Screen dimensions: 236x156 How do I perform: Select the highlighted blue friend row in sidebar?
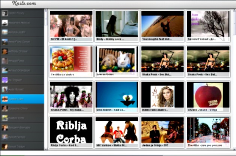[22, 99]
